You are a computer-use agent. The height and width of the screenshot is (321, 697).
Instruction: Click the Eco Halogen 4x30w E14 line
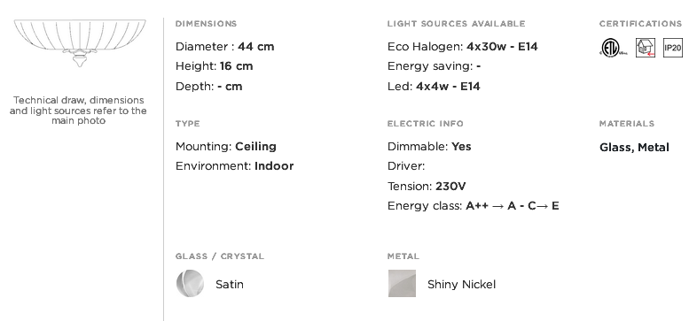pos(462,47)
